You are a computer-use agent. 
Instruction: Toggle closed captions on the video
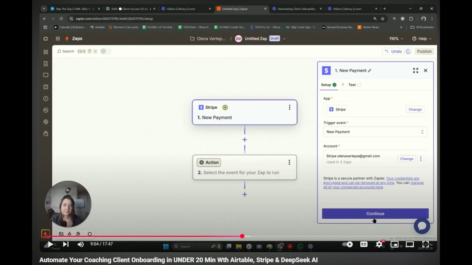364,244
